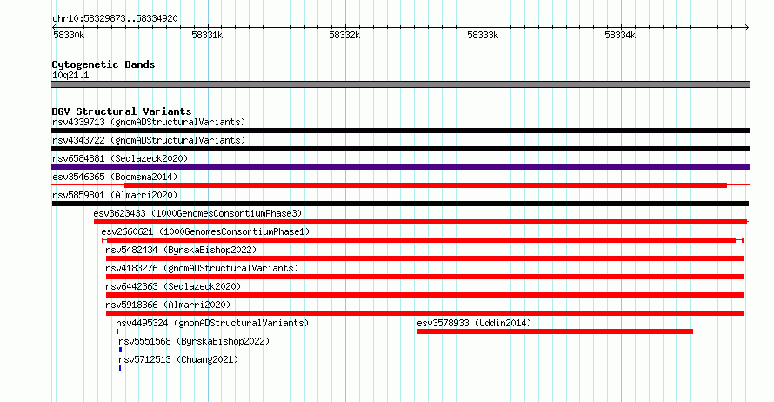774x402 pixels.
Task: Click the DGV Structural Variants track heading
Action: 122,111
